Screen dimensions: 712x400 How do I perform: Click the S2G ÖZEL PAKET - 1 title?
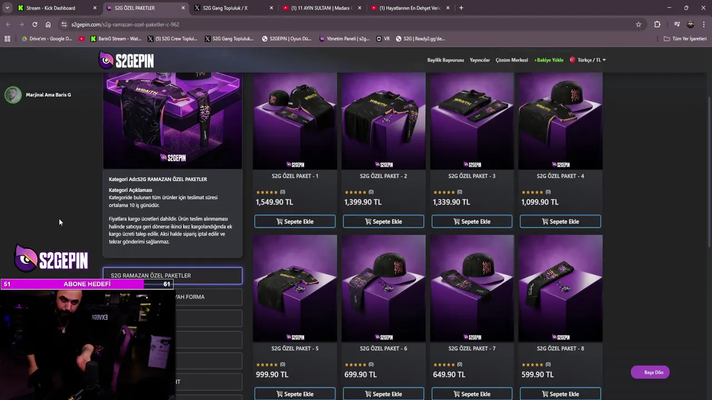tap(295, 176)
